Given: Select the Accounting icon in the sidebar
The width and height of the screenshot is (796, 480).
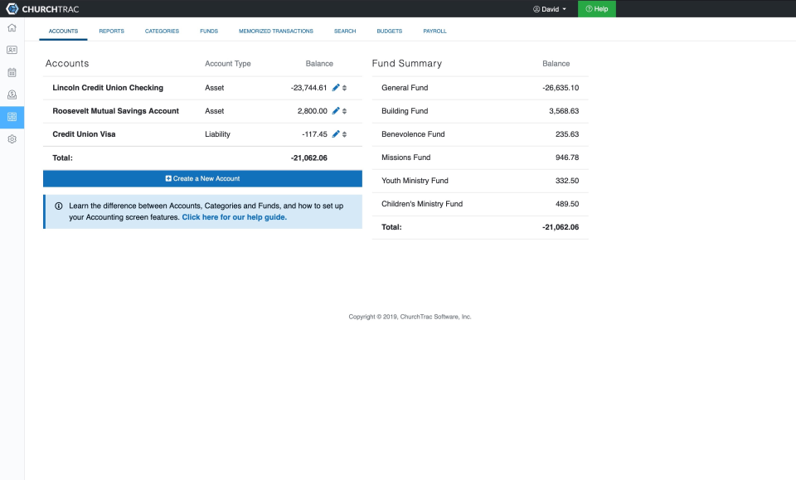Looking at the screenshot, I should point(12,117).
